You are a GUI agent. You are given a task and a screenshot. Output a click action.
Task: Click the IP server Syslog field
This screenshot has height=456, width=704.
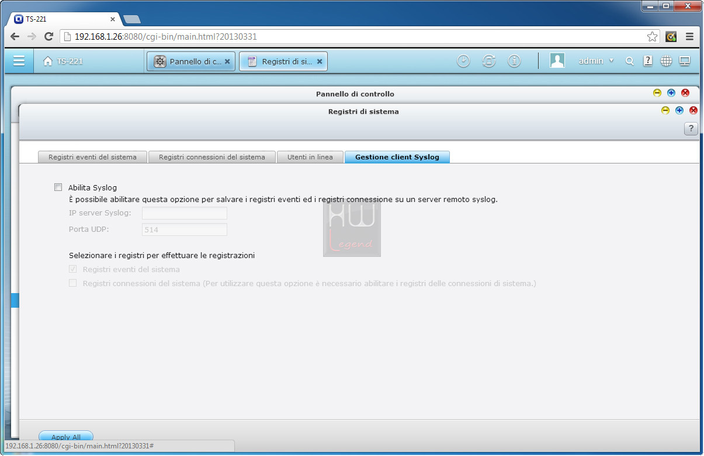pos(185,213)
